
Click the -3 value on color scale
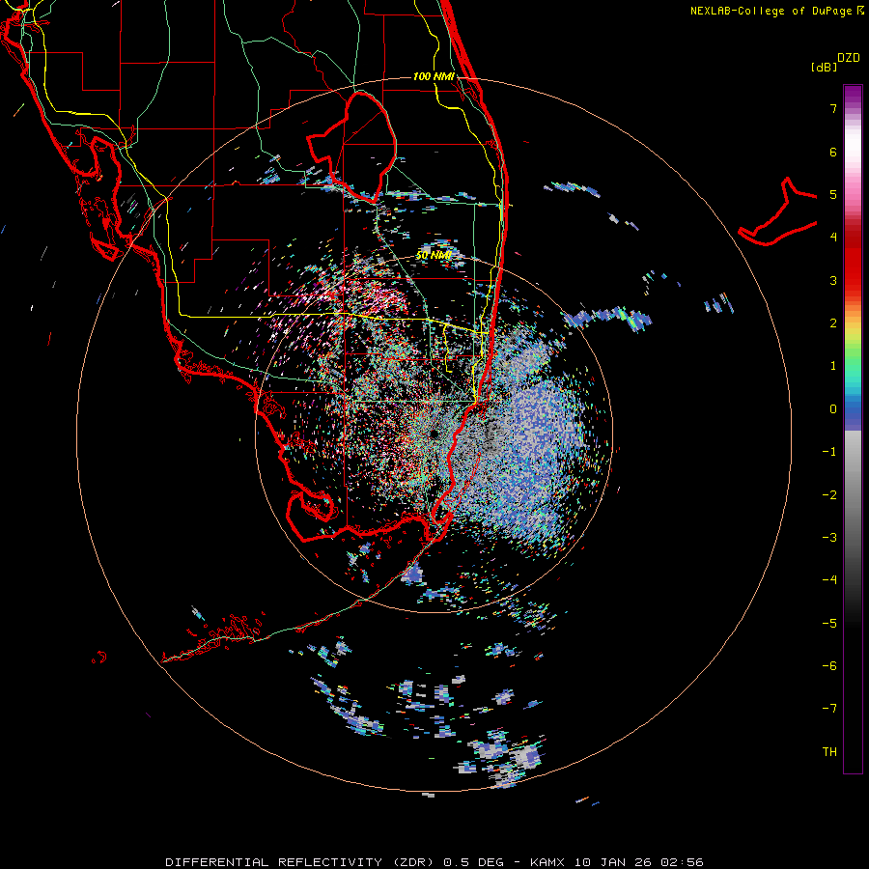click(829, 538)
